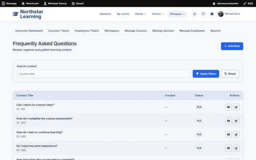The height and width of the screenshot is (160, 256).
Task: Click the Northstar Learning site name
Action: (32, 14)
